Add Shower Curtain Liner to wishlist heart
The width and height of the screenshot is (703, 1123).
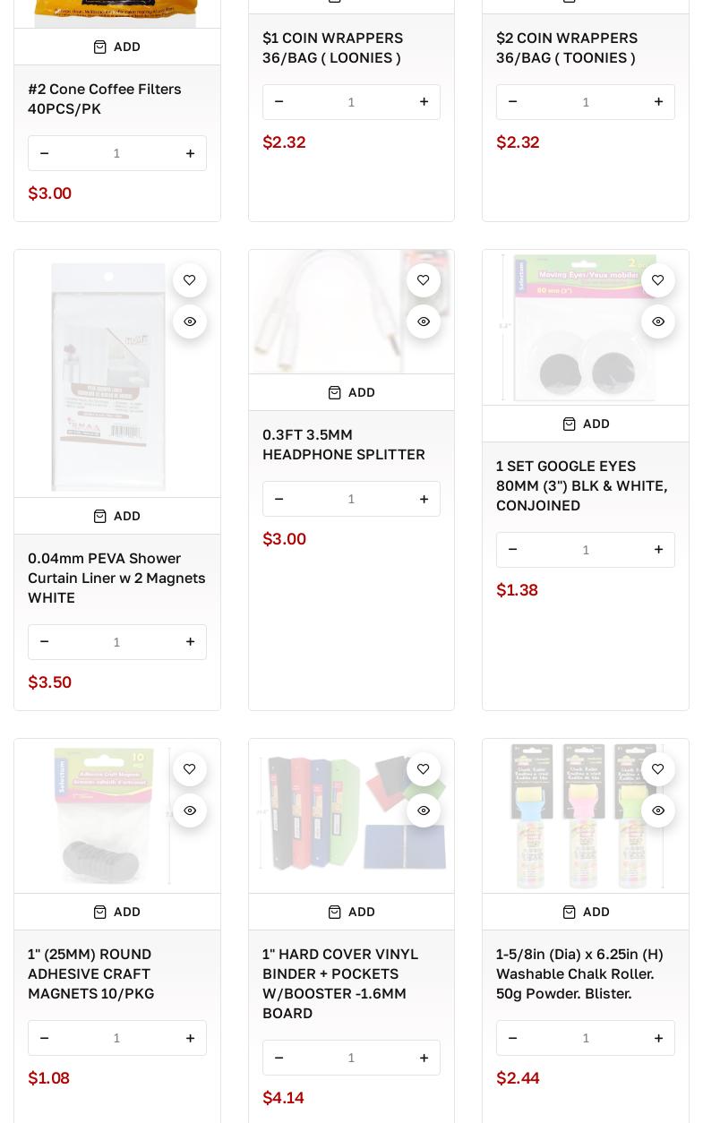pos(190,280)
